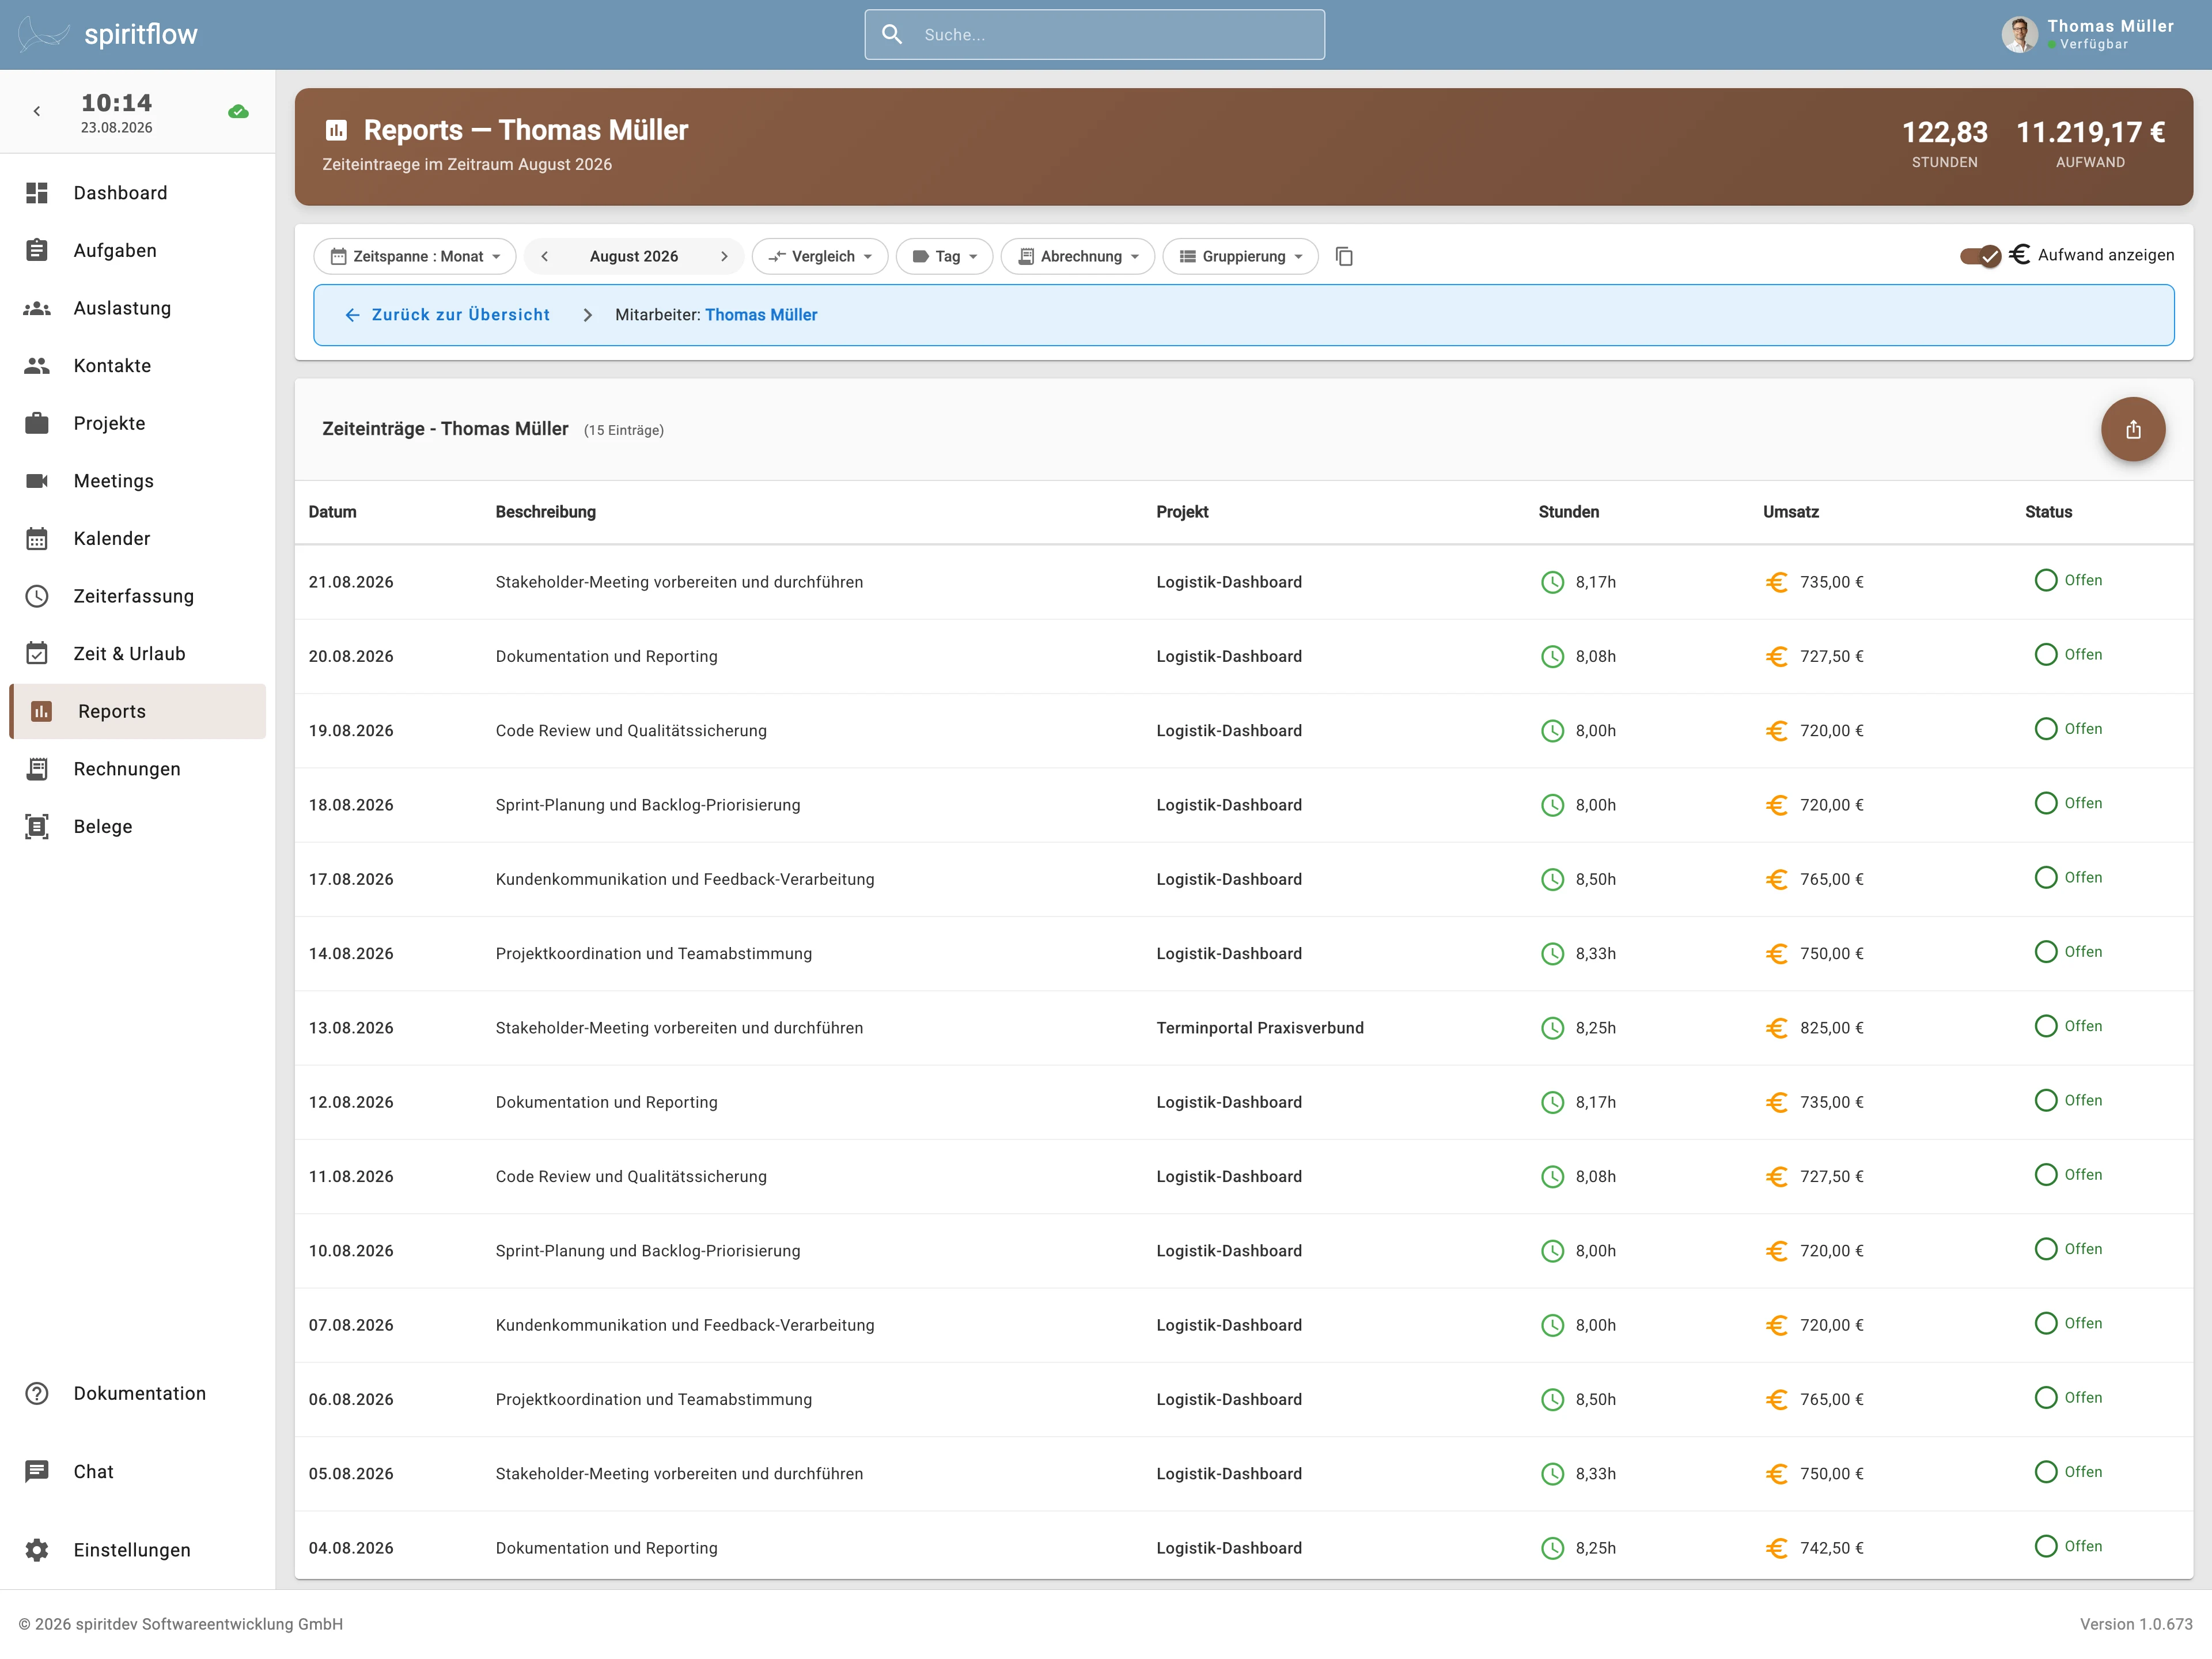Click the breadcrumb chevron before Mitarbeiter
The height and width of the screenshot is (1659, 2212).
(x=587, y=315)
